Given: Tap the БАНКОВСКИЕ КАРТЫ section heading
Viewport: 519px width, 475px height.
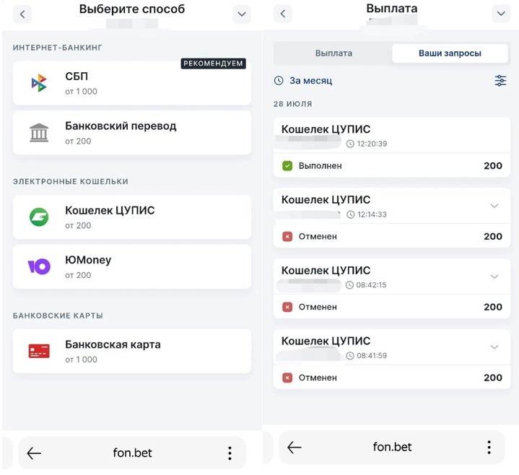Looking at the screenshot, I should pos(58,315).
